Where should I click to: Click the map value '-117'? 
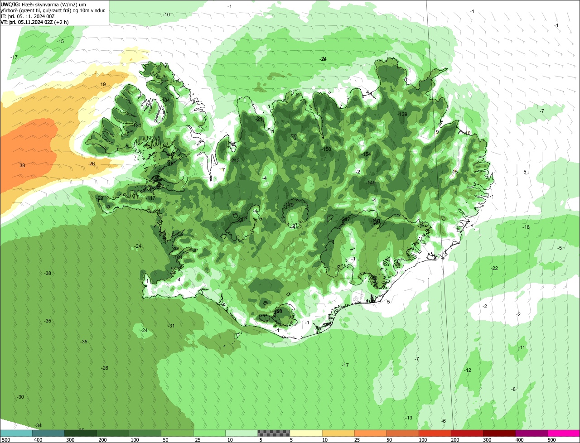click(150, 198)
